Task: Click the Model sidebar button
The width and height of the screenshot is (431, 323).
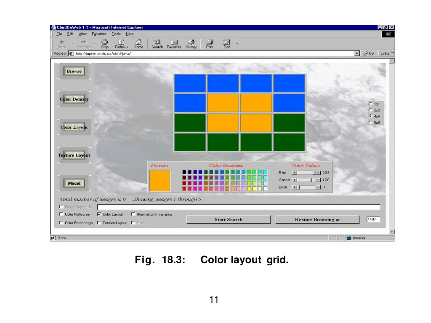Action: [x=74, y=183]
